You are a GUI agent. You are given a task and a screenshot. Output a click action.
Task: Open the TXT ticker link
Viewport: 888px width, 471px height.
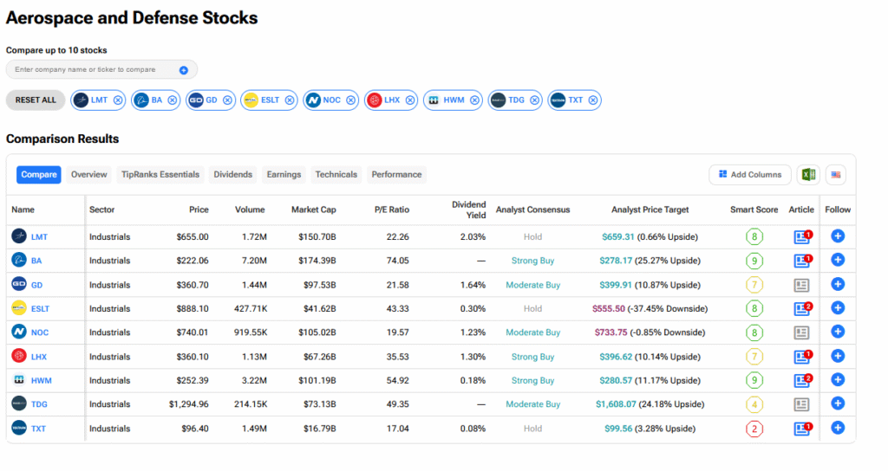click(38, 429)
